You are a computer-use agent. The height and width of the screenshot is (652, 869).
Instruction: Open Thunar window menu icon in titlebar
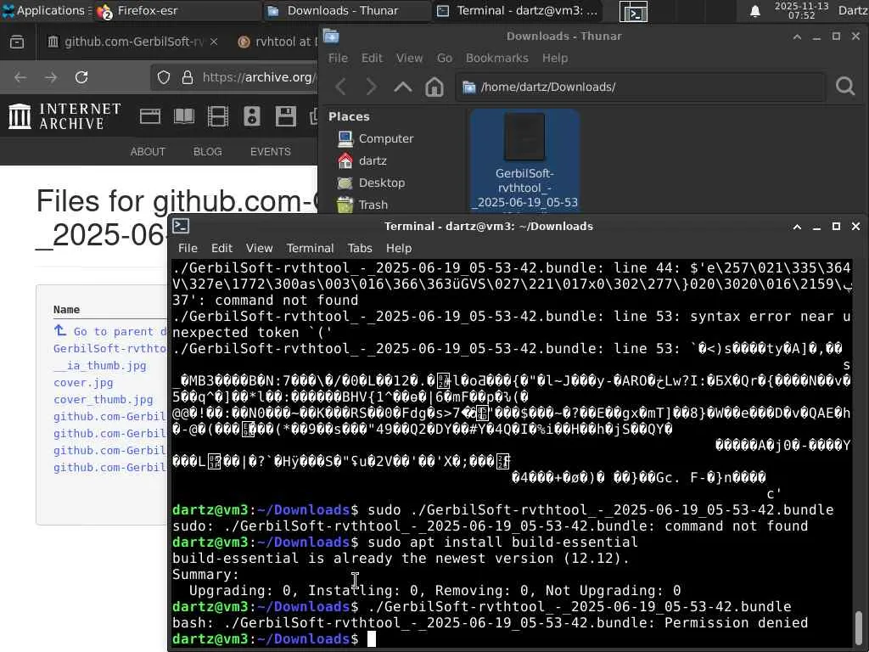(x=331, y=36)
